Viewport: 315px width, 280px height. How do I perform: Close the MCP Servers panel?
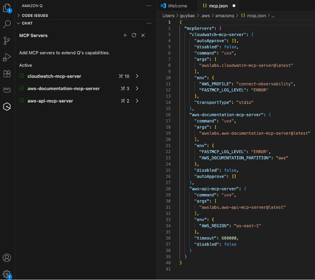tap(143, 35)
